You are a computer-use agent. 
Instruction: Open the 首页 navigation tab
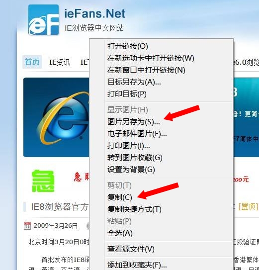(32, 62)
